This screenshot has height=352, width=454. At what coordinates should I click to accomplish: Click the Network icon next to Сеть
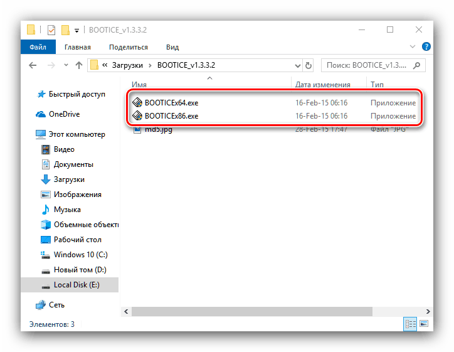tap(41, 305)
